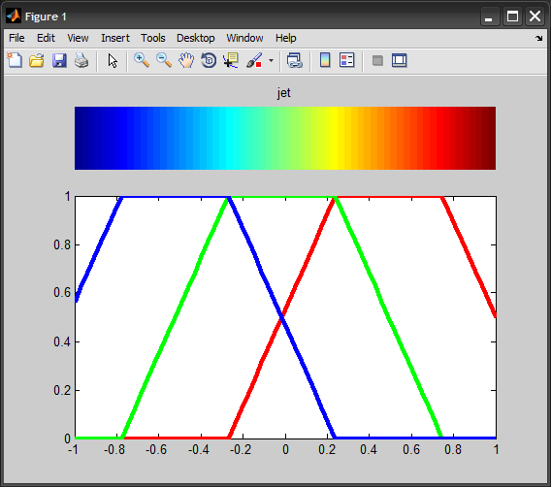Toggle the Brush data tool
551x487 pixels.
coord(254,60)
